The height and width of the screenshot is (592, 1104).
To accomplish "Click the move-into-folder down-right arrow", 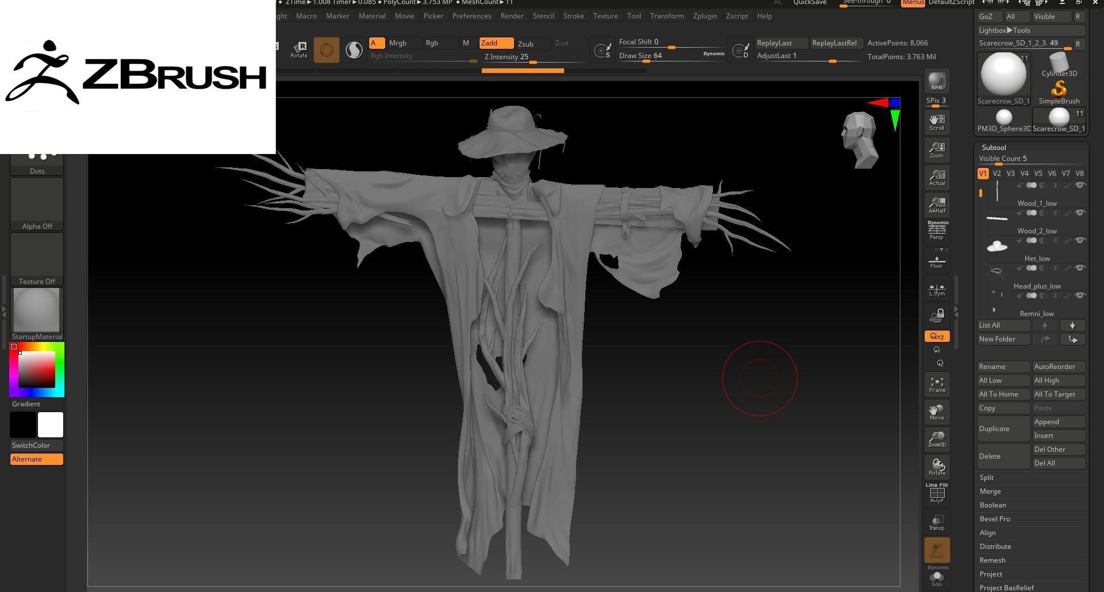I will point(1072,339).
